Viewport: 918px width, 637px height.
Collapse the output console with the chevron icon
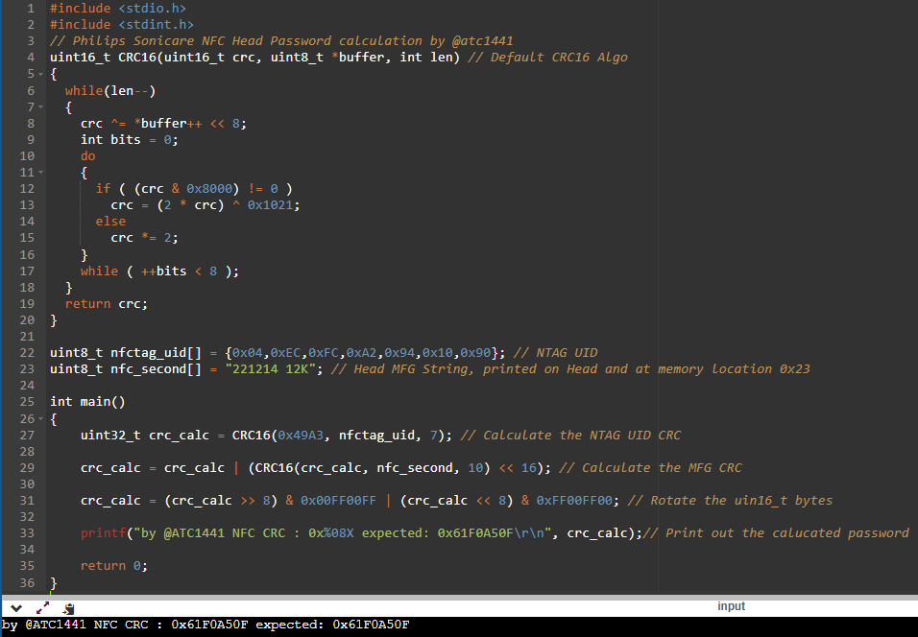click(x=16, y=608)
